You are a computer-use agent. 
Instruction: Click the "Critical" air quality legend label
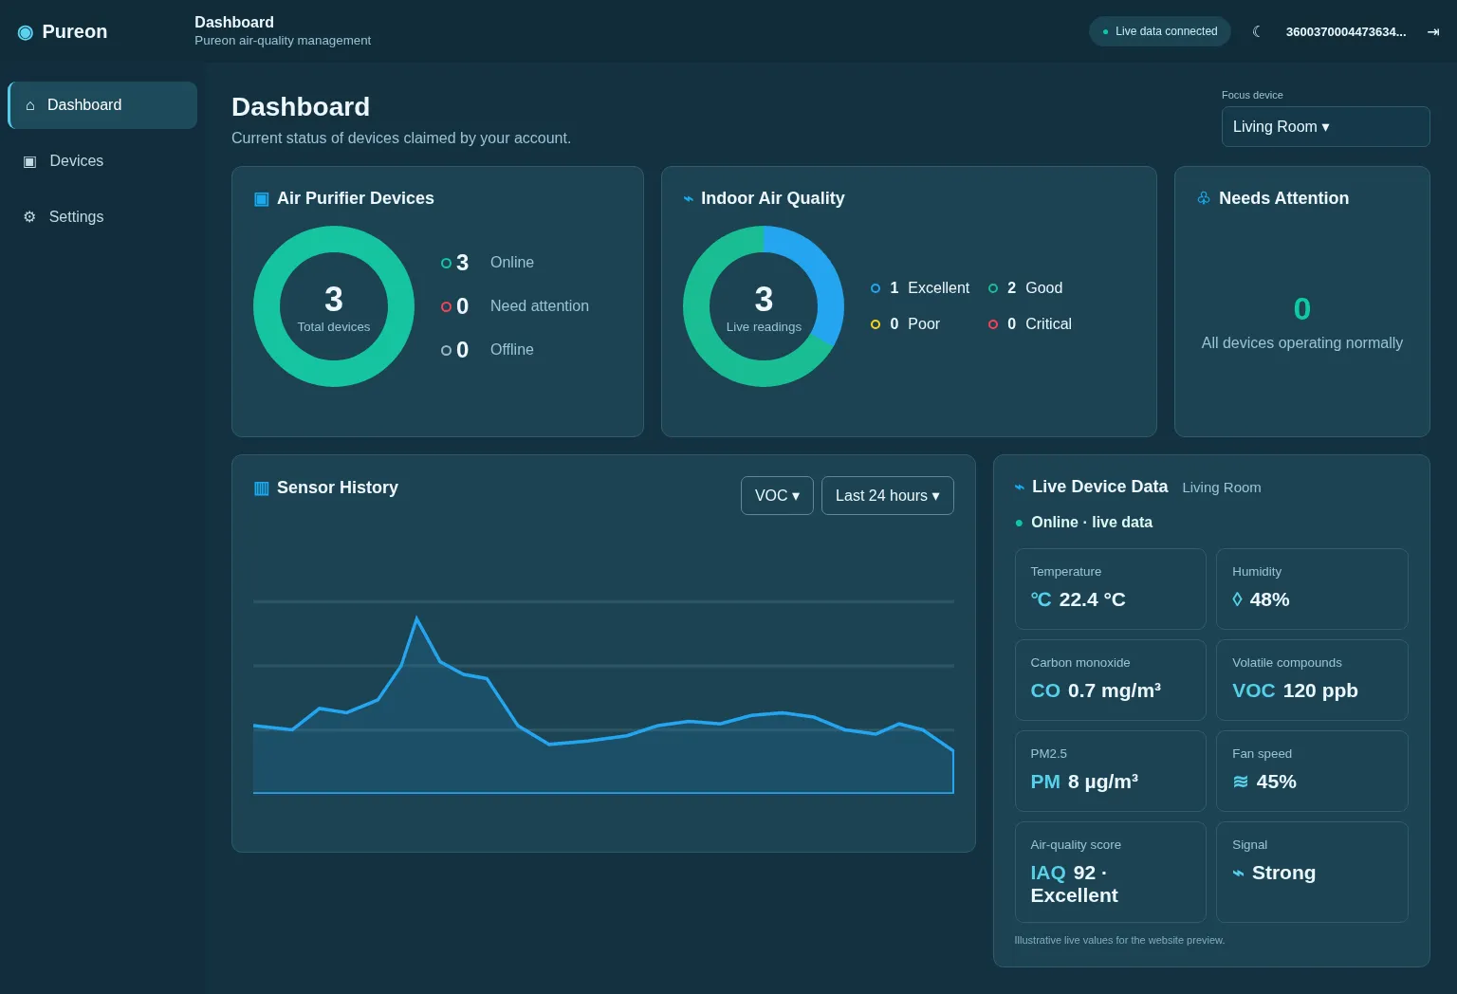[1048, 323]
